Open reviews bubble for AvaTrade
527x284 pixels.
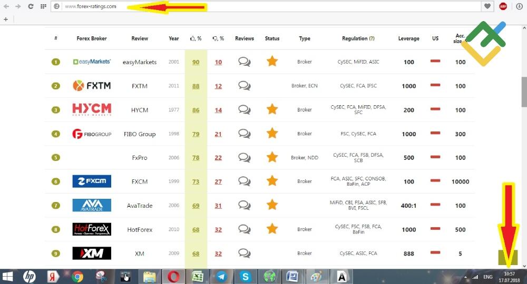point(245,205)
